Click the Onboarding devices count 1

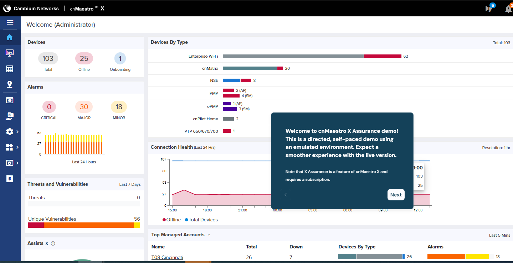click(120, 58)
